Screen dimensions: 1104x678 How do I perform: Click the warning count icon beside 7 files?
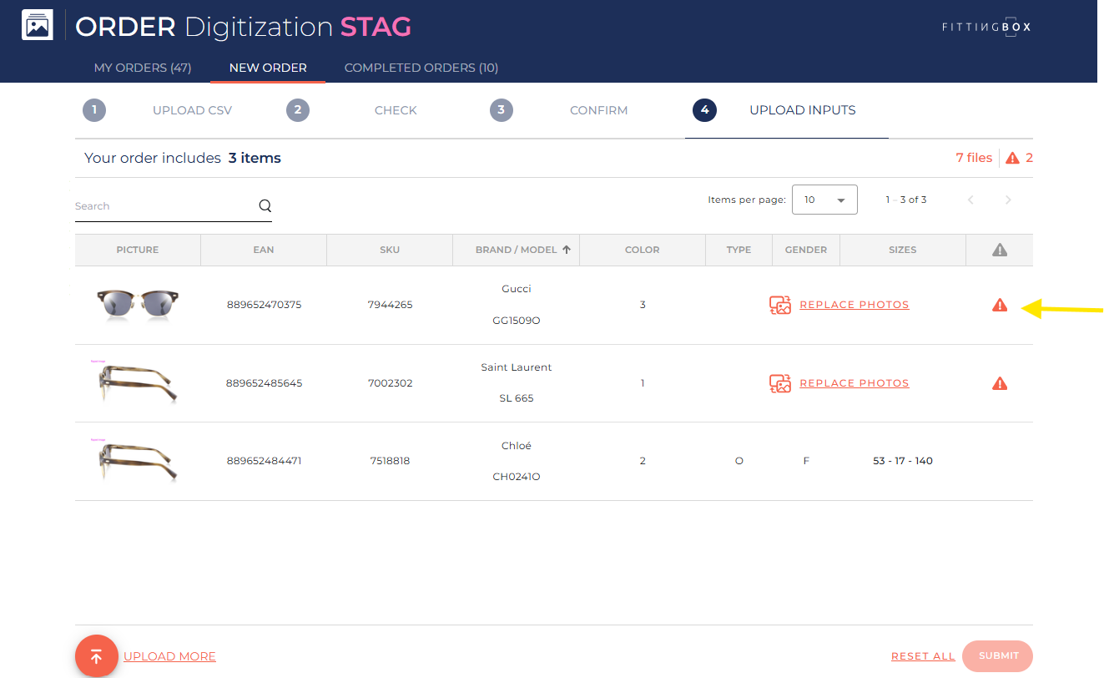1013,158
